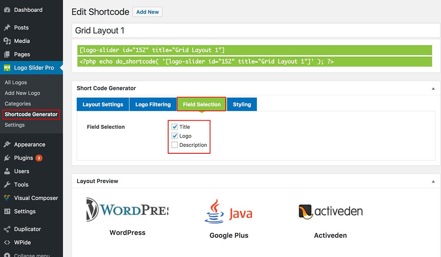441x257 pixels.
Task: Click the Add New shortcode button
Action: pos(147,12)
